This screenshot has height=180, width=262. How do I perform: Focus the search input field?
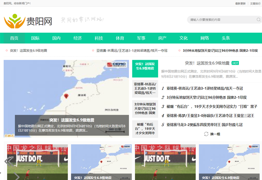(x=221, y=20)
